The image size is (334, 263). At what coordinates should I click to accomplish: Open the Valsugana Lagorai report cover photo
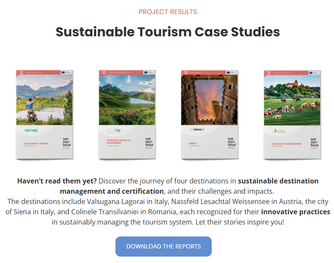click(x=44, y=100)
